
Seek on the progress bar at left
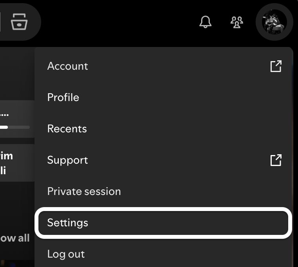pyautogui.click(x=15, y=127)
